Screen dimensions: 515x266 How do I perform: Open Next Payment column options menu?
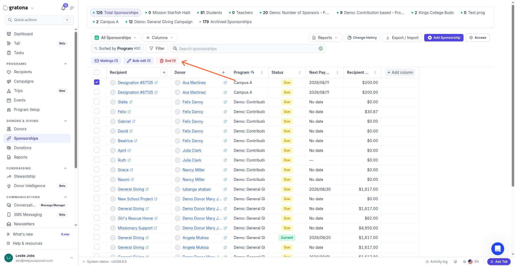click(x=337, y=72)
